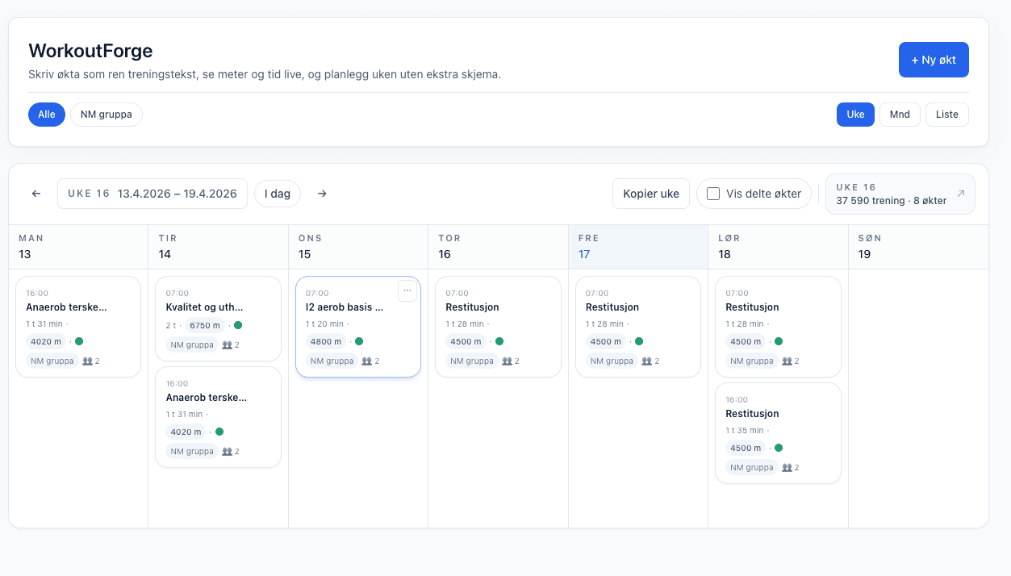Click the green status dot on Mandag's session

click(78, 341)
